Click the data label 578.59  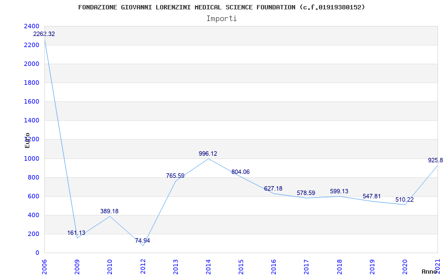click(306, 193)
